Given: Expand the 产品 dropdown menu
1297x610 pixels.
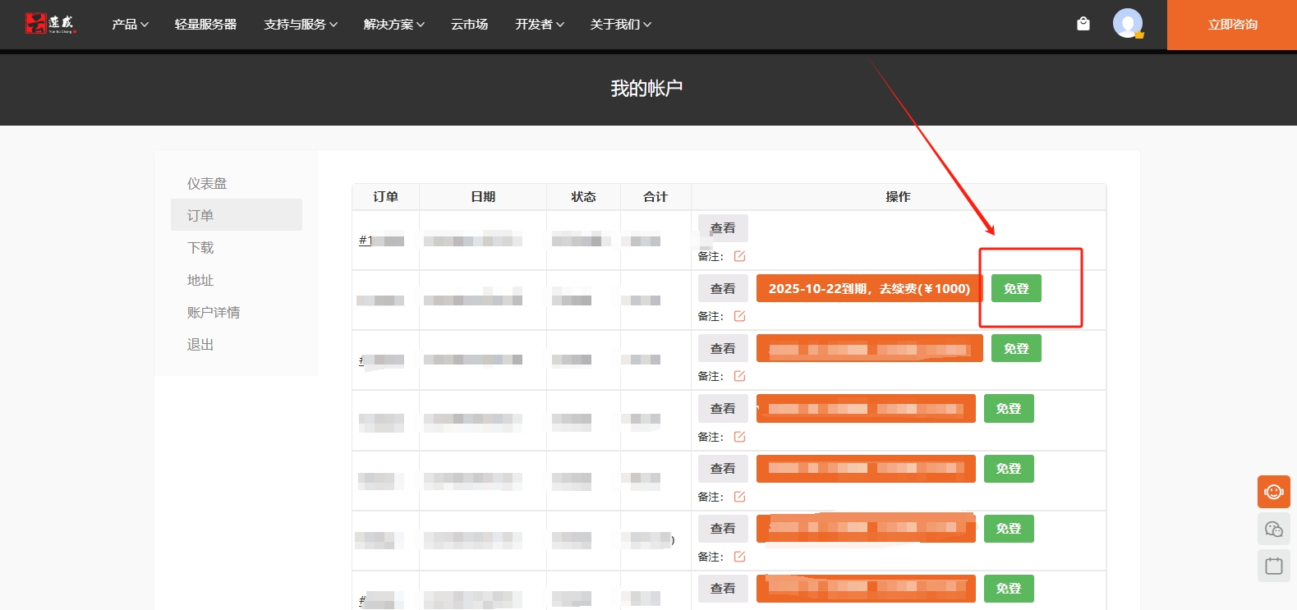Looking at the screenshot, I should 130,25.
